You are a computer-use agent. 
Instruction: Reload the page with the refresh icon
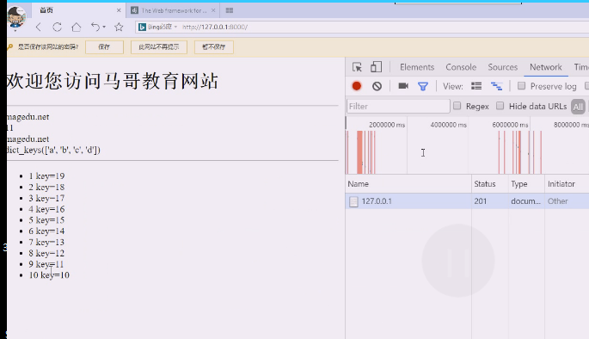pyautogui.click(x=57, y=27)
